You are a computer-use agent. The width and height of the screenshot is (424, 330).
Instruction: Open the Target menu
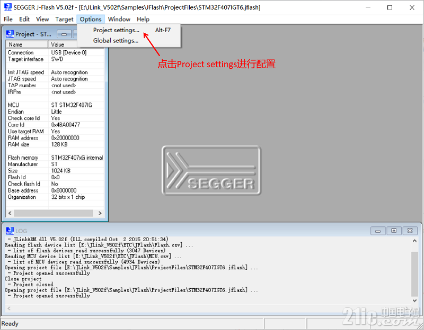(64, 19)
